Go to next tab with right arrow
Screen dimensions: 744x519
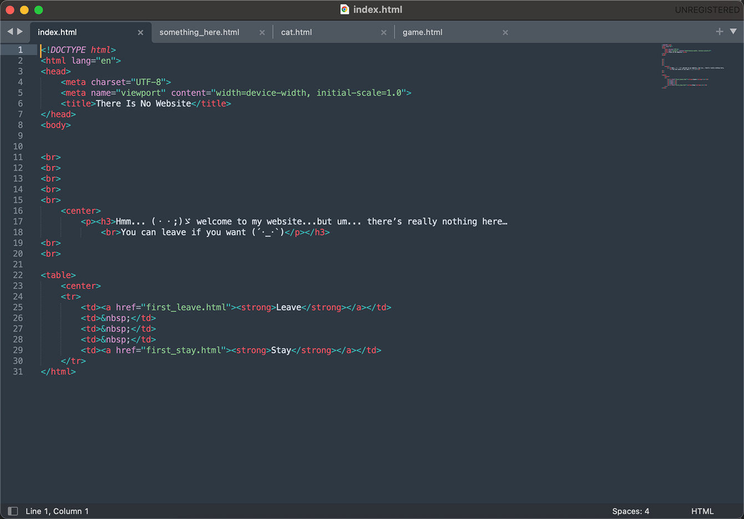pos(20,32)
